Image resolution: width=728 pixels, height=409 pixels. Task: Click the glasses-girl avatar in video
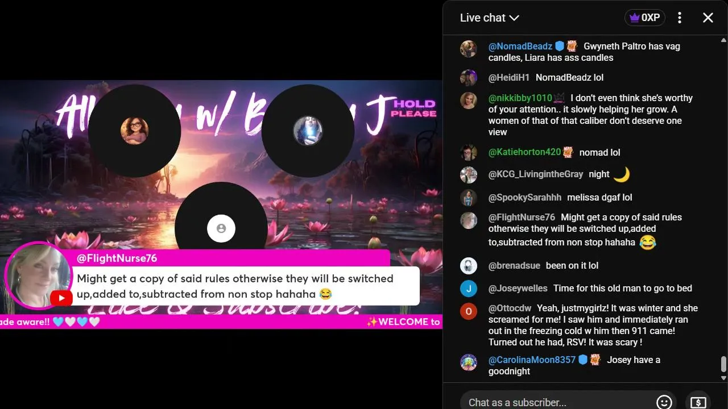[134, 131]
